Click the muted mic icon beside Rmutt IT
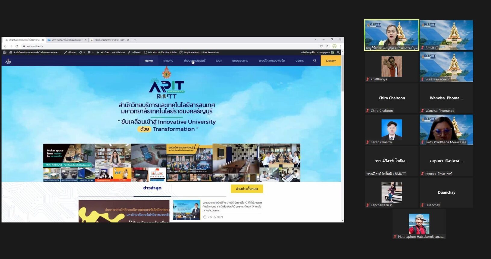This screenshot has height=259, width=491. pos(423,48)
